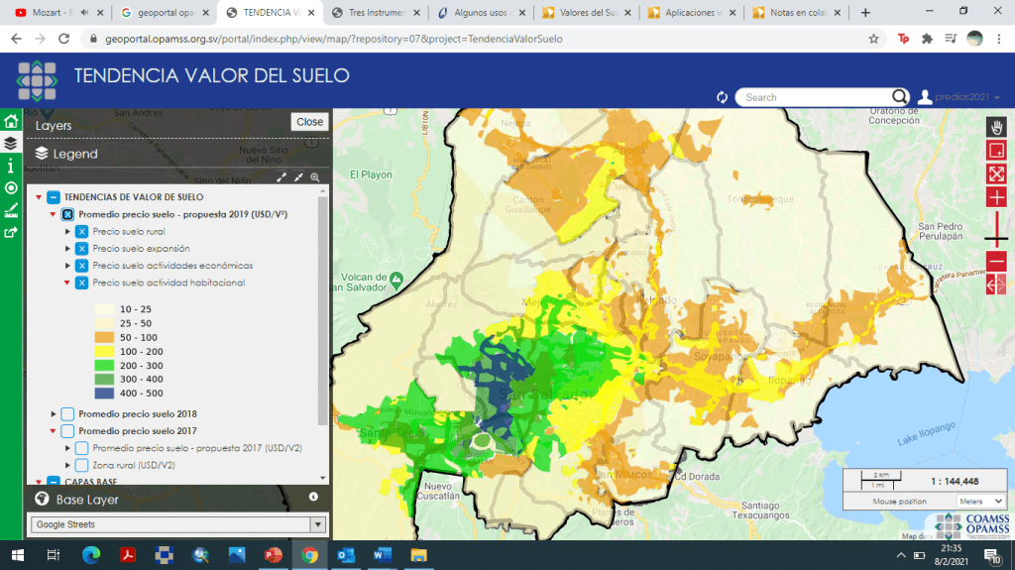Viewport: 1015px width, 570px height.
Task: Open the information tool in the sidebar
Action: (11, 166)
